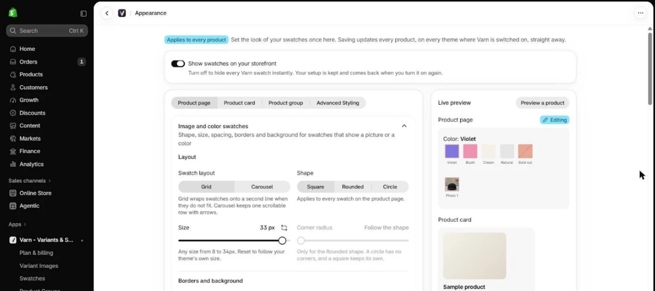Image resolution: width=655 pixels, height=291 pixels.
Task: Click the Customers person icon
Action: [x=13, y=87]
